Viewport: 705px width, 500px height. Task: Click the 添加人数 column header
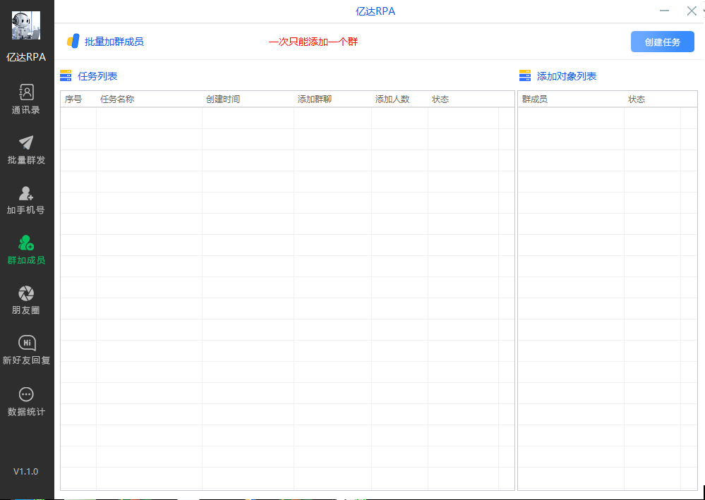(392, 99)
